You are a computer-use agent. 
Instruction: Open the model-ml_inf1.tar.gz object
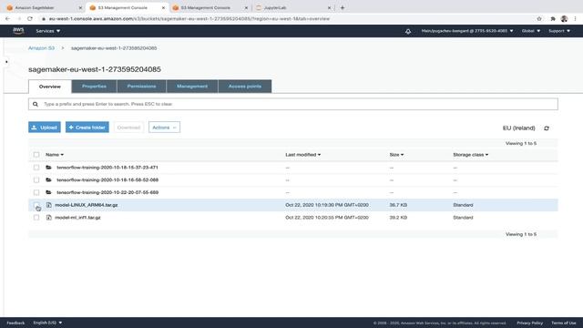click(77, 218)
